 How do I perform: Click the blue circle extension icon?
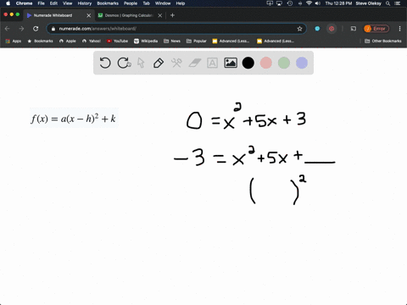(317, 29)
